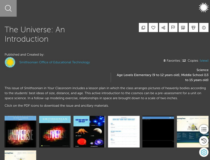The image size is (210, 160).
Task: Open Smithsonian Office of Educational Technology link
Action: (55, 62)
